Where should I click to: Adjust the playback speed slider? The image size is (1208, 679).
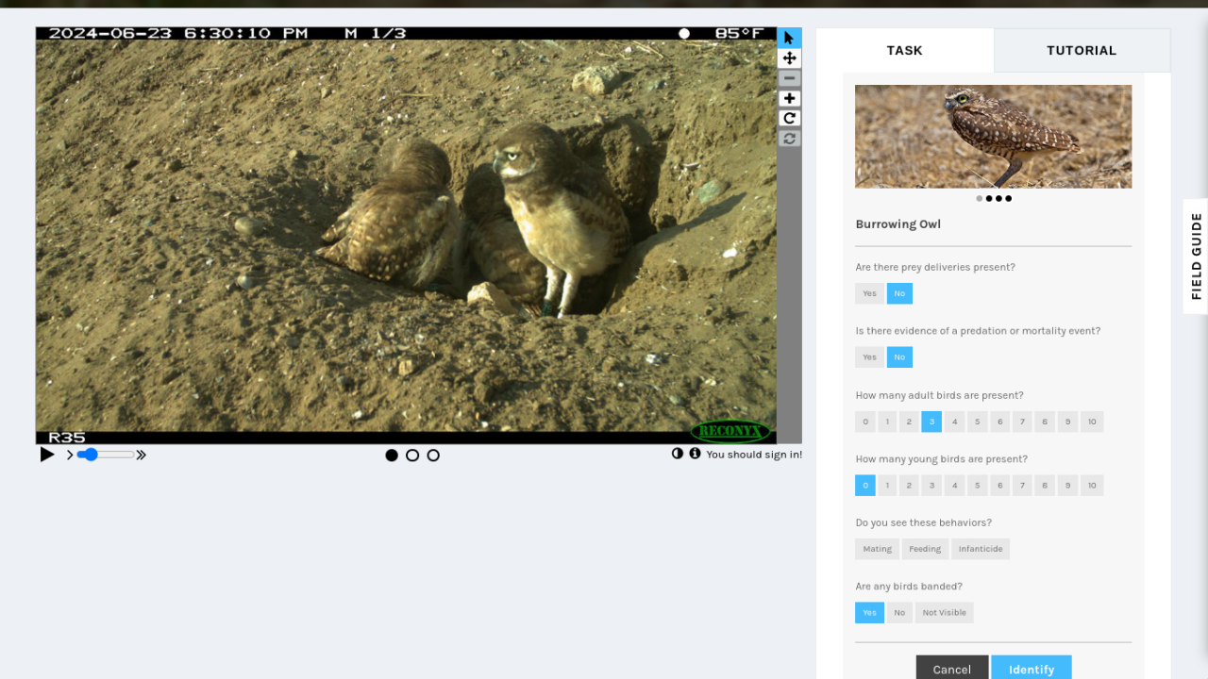(x=106, y=455)
